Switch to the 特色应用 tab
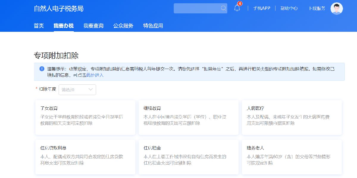This screenshot has height=178, width=357. 153,26
